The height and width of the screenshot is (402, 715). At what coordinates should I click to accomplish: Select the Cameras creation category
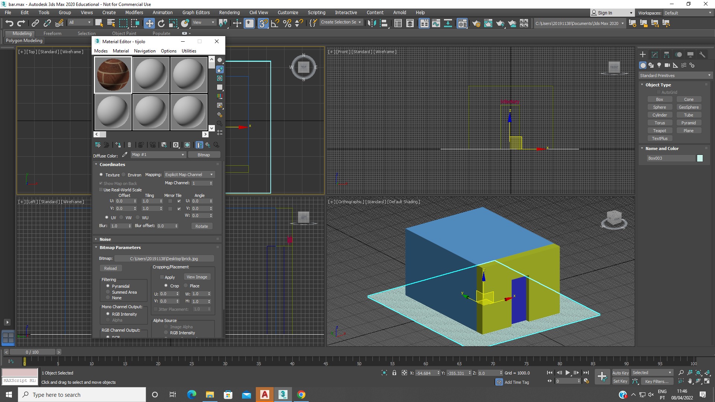pyautogui.click(x=667, y=65)
